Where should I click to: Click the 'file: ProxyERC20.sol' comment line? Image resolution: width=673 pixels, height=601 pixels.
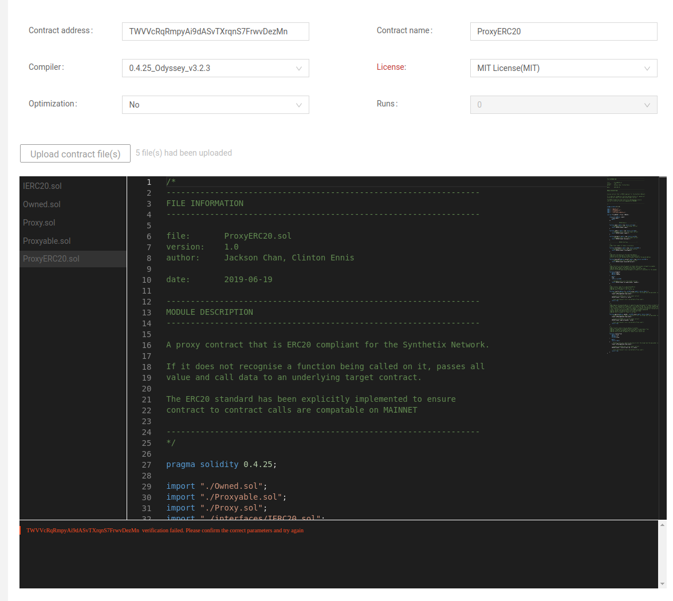point(229,236)
